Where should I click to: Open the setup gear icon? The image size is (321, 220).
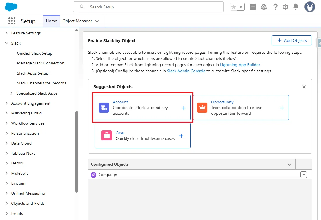tap(286, 7)
